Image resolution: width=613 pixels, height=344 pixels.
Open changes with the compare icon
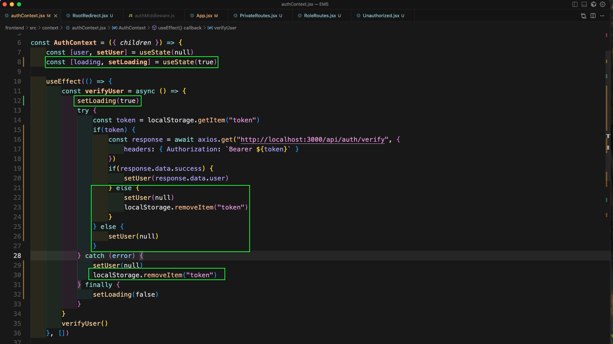(584, 16)
